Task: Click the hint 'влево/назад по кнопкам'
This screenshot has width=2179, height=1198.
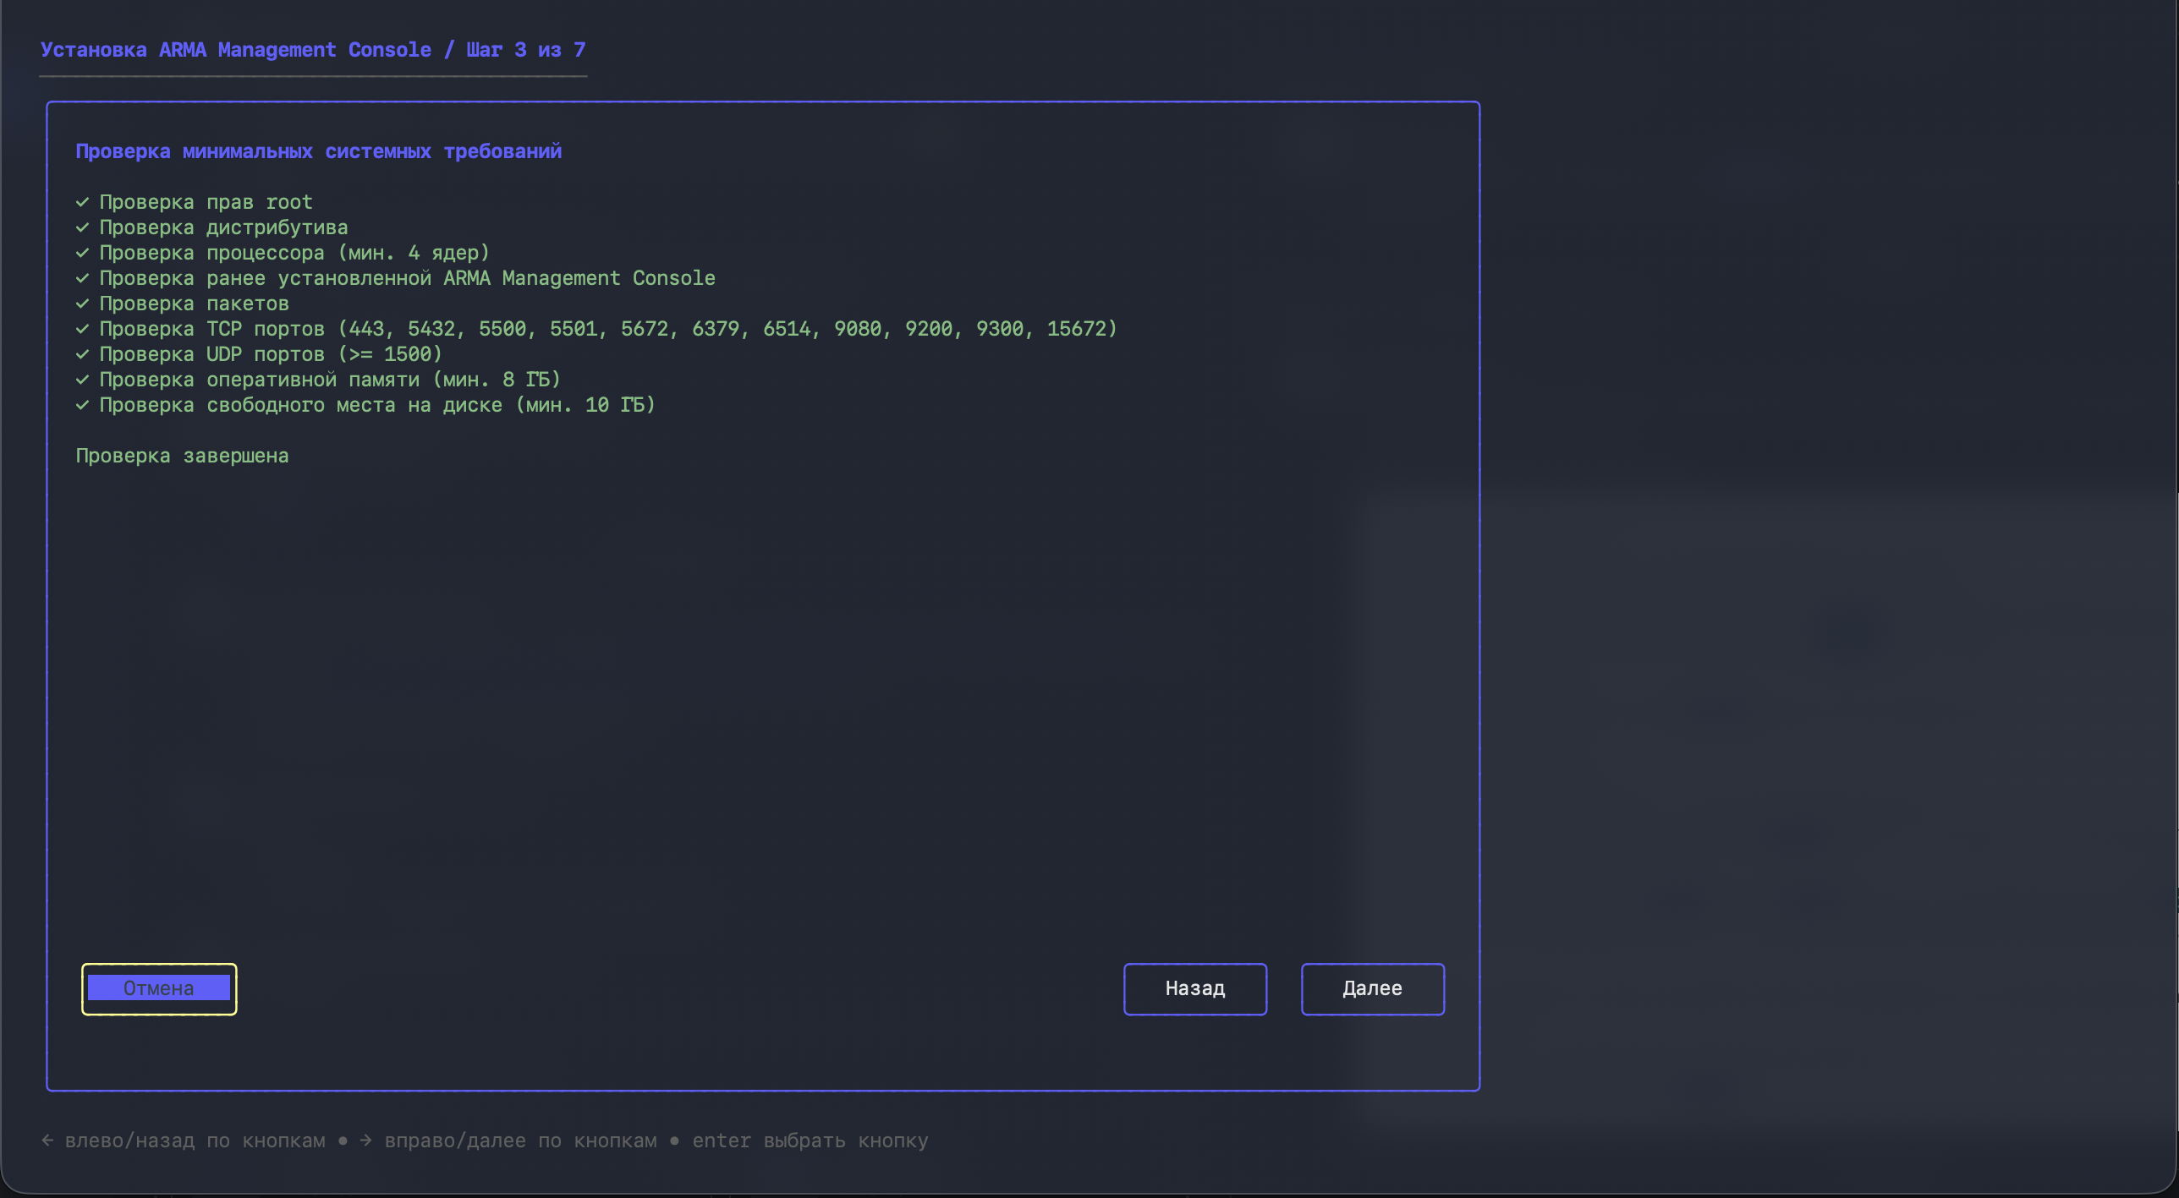Action: click(x=195, y=1141)
